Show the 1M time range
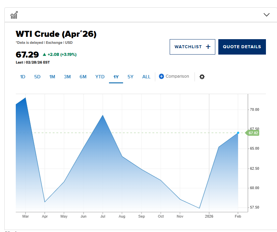This screenshot has width=277, height=232. coord(52,77)
